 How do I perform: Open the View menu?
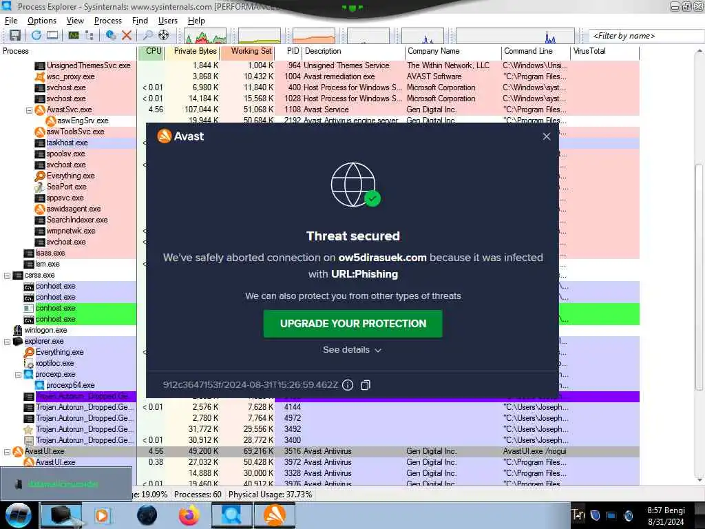pyautogui.click(x=75, y=21)
